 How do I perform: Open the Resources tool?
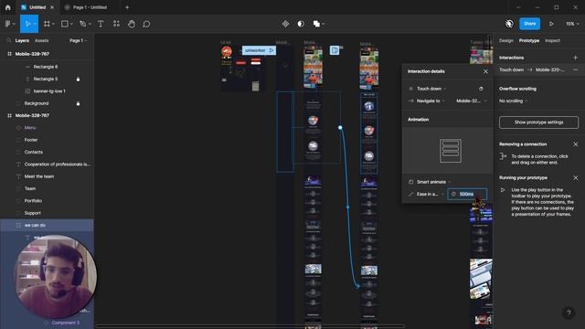point(116,24)
